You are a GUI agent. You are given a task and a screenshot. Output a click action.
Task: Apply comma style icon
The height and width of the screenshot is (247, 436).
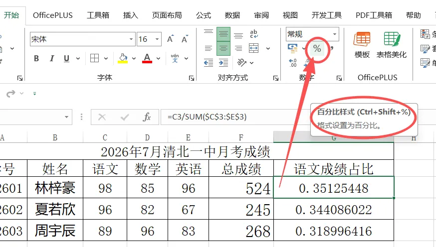click(331, 48)
